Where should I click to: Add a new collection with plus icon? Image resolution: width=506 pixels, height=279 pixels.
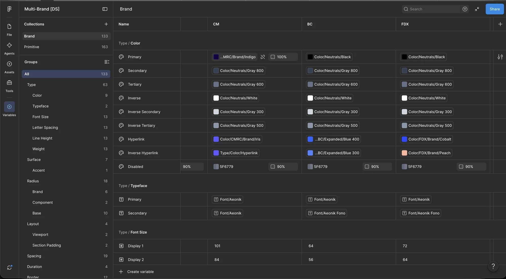[106, 24]
